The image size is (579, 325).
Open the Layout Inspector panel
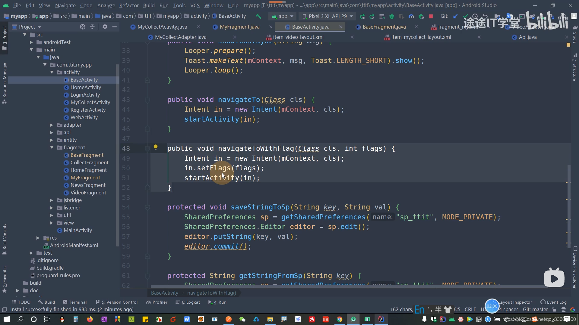(515, 302)
